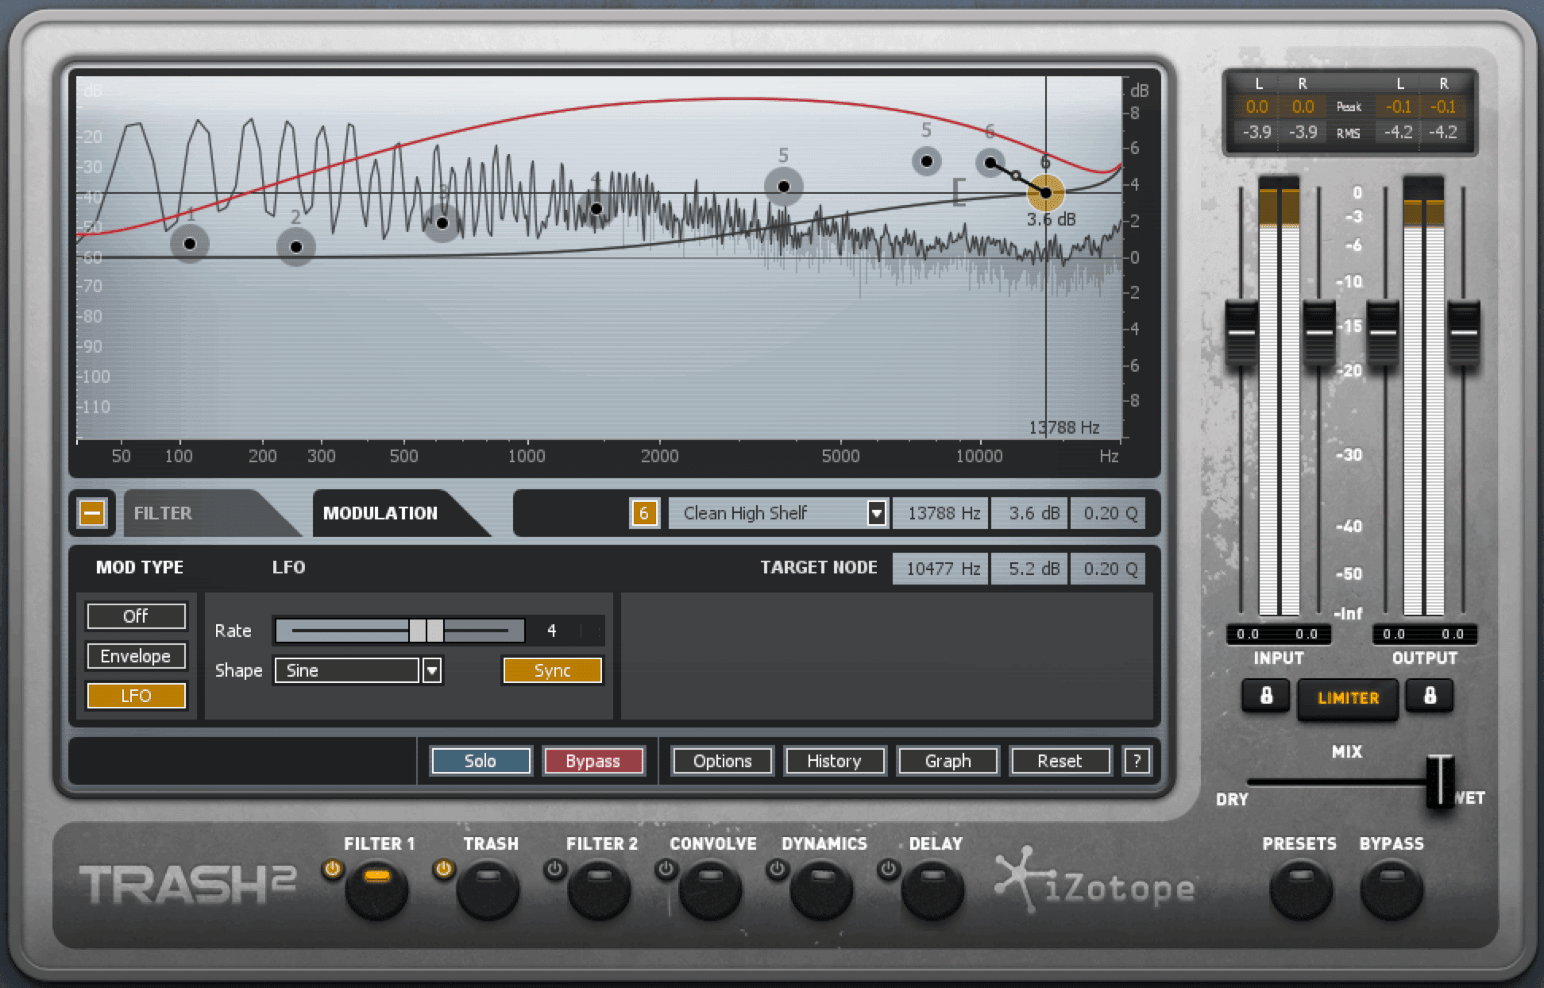
Task: Click the input gain lock icon
Action: pyautogui.click(x=1266, y=696)
